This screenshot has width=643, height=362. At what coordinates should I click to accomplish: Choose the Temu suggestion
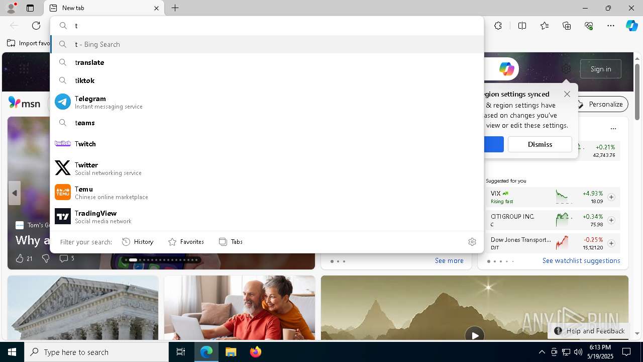267,192
